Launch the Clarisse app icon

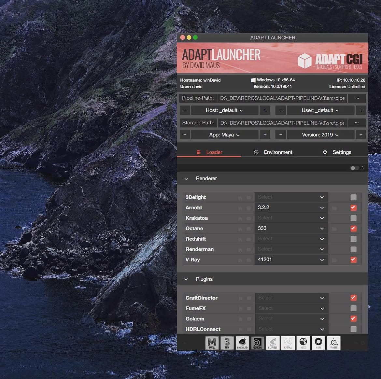tap(273, 343)
